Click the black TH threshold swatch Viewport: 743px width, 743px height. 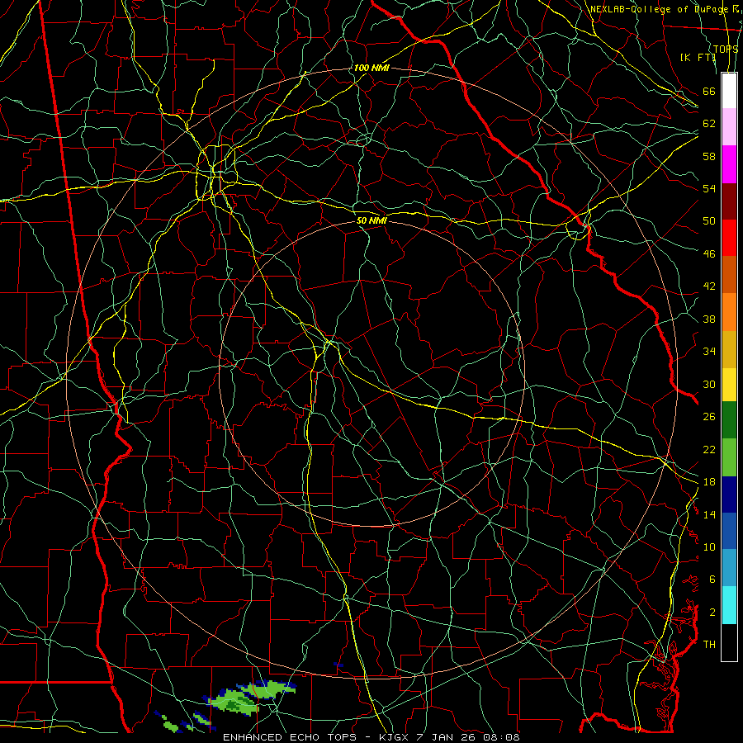[729, 642]
